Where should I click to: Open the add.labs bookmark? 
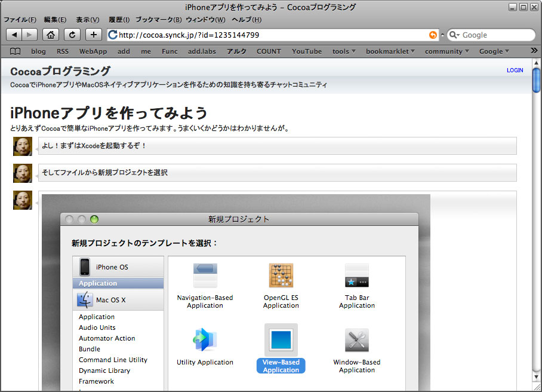coord(202,51)
